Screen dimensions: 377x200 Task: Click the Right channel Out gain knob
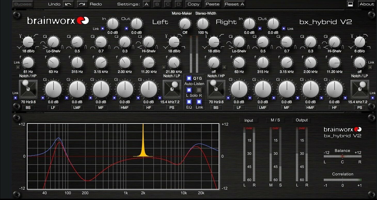(273, 24)
